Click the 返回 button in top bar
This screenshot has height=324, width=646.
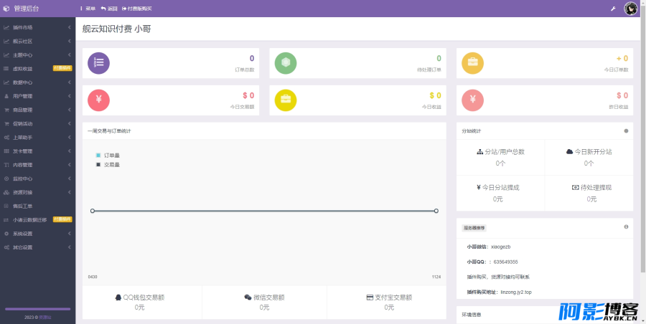pos(109,9)
